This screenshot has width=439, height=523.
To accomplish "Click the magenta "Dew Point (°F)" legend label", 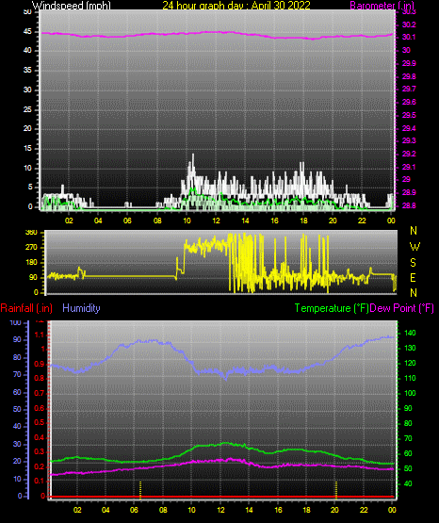I will point(402,308).
